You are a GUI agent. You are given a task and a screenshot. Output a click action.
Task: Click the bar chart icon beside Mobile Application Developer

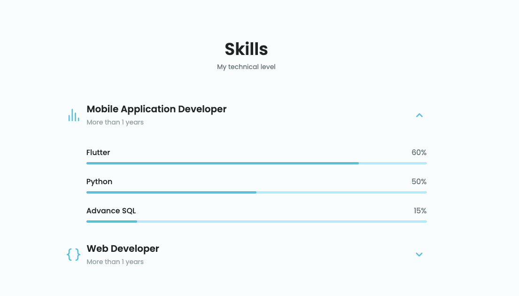(x=73, y=115)
